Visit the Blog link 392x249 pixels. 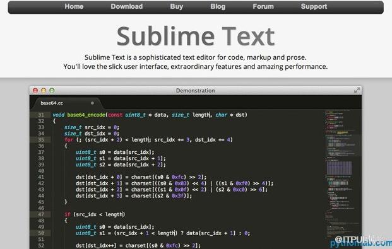pyautogui.click(x=218, y=6)
